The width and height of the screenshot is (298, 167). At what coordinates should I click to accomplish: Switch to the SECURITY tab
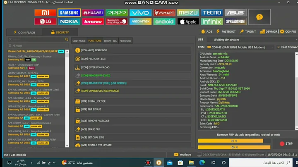60,33
